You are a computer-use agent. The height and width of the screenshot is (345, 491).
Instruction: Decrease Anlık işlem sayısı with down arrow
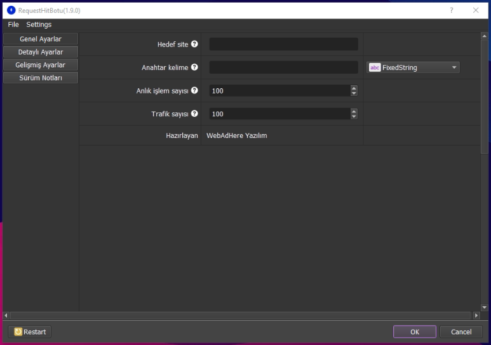pyautogui.click(x=354, y=93)
